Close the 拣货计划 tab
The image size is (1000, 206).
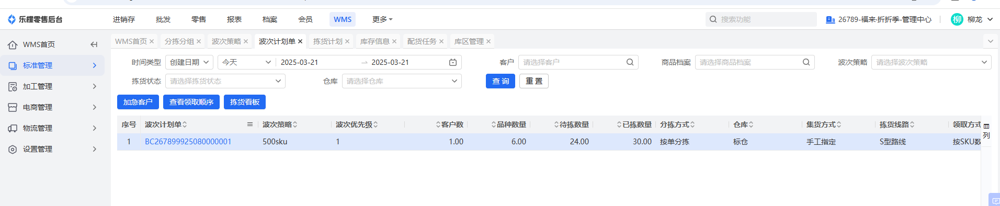pyautogui.click(x=347, y=41)
